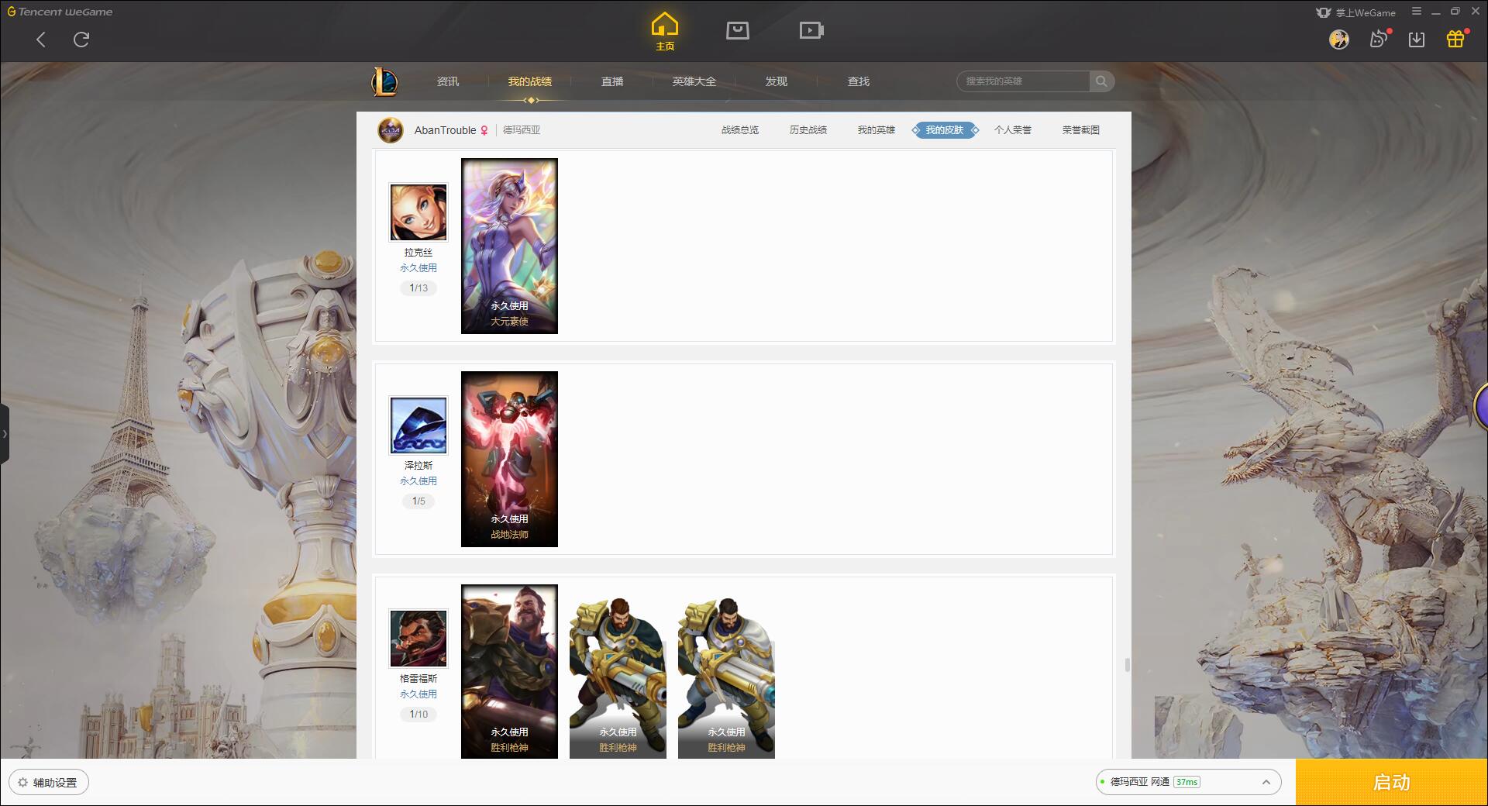Expand the left side panel arrow handle
This screenshot has height=806, width=1488.
[5, 434]
